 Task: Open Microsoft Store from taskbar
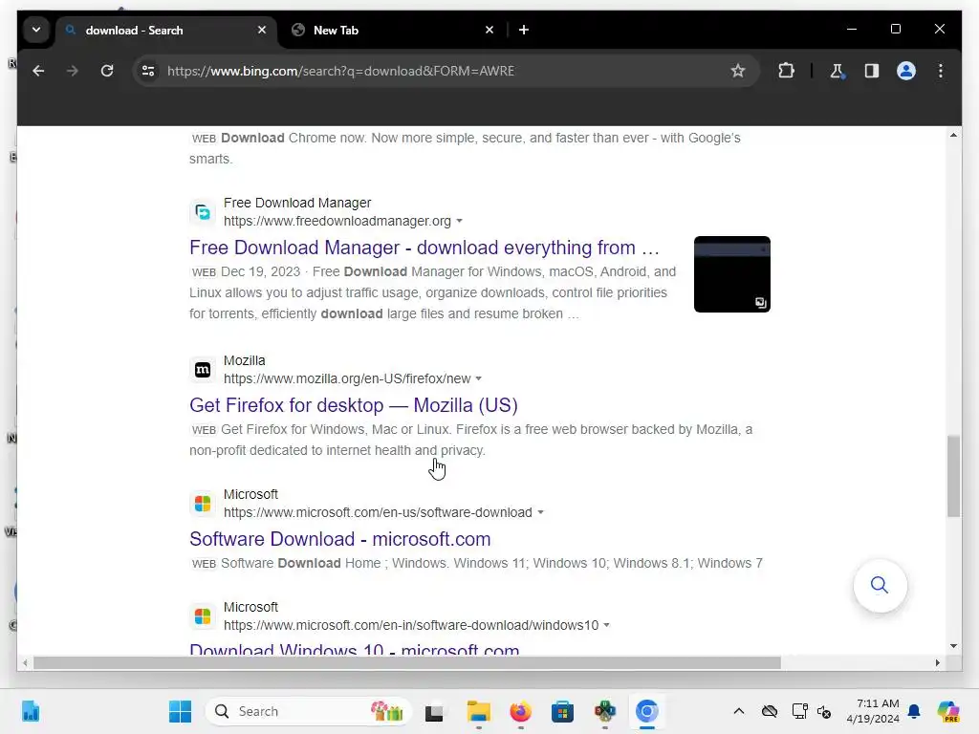[x=562, y=711]
